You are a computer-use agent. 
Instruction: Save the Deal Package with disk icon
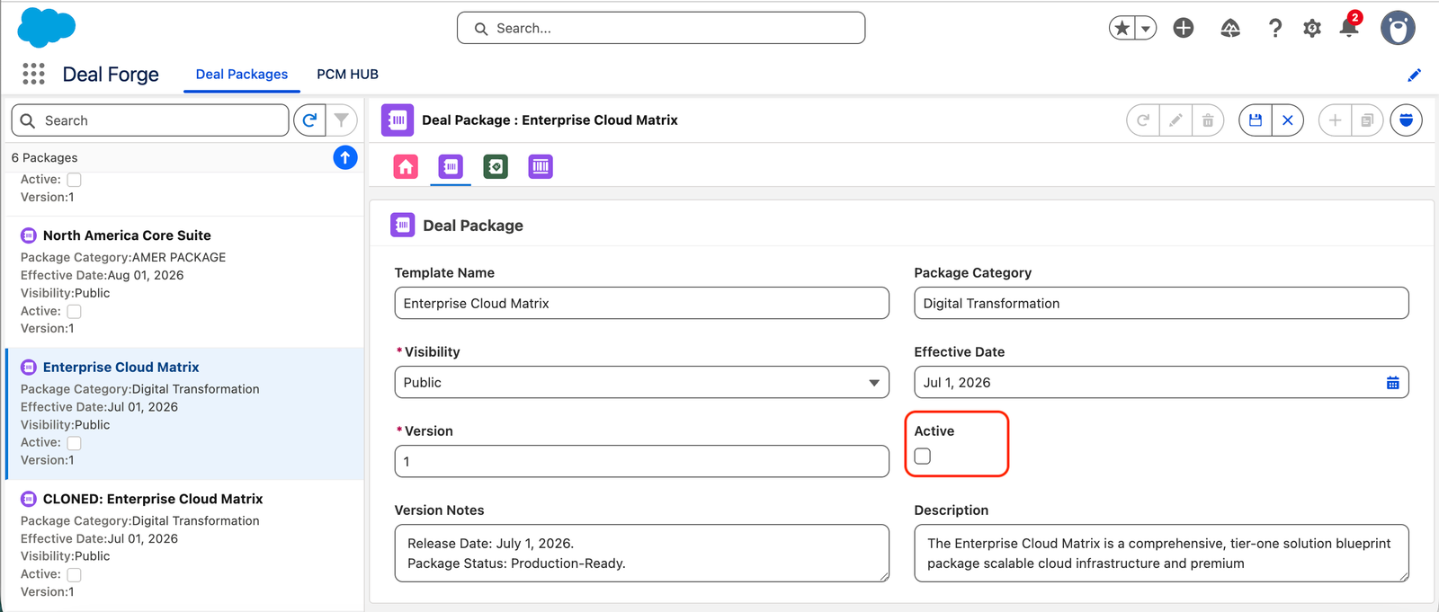1256,120
